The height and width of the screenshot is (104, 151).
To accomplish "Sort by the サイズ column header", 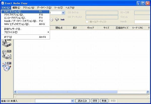I will (106, 28).
